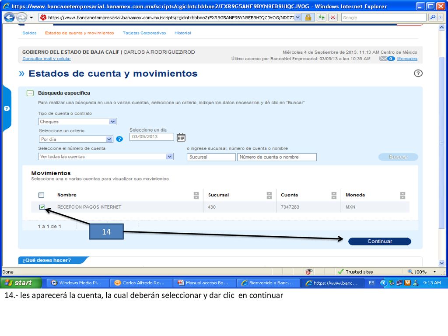The height and width of the screenshot is (336, 448).
Task: Click the envelope messages counter icon
Action: (387, 59)
